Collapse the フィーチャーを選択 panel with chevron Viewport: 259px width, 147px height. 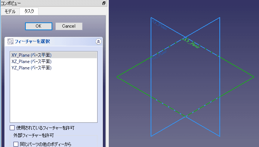click(98, 41)
